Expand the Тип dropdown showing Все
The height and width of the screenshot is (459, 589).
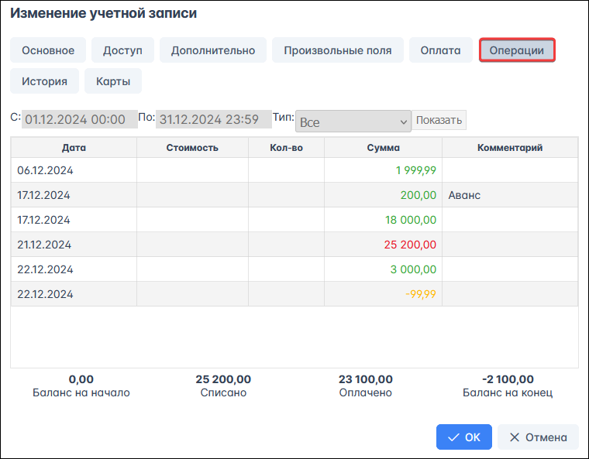coord(353,122)
